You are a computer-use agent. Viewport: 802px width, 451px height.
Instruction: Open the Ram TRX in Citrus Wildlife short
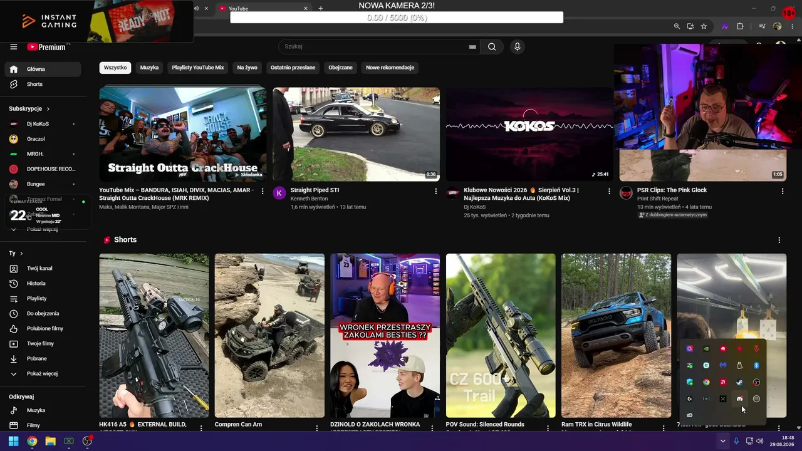point(616,336)
